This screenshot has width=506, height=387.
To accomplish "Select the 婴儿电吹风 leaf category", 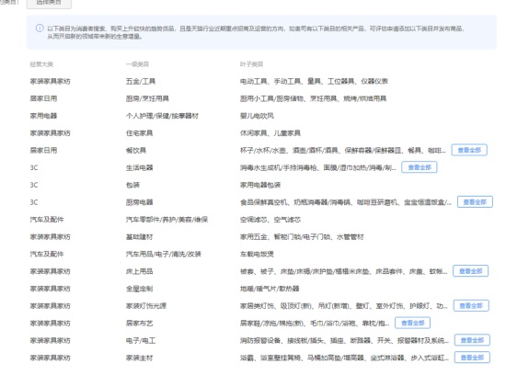I will coord(257,116).
